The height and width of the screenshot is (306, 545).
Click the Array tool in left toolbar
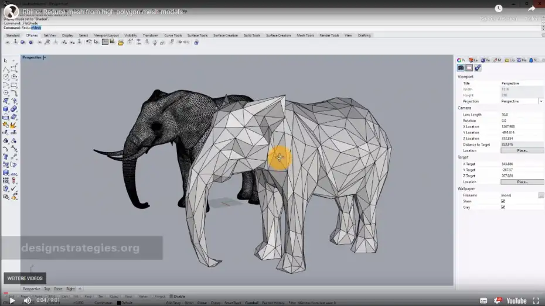pyautogui.click(x=6, y=181)
